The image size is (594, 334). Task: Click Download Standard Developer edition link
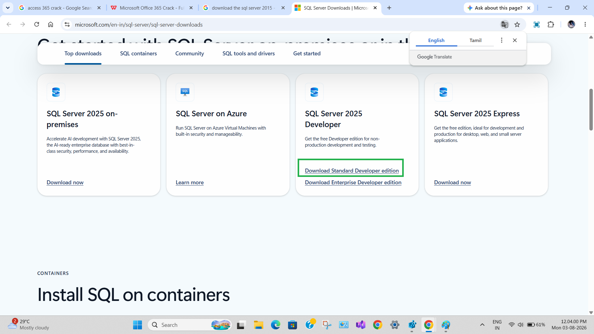(x=352, y=171)
